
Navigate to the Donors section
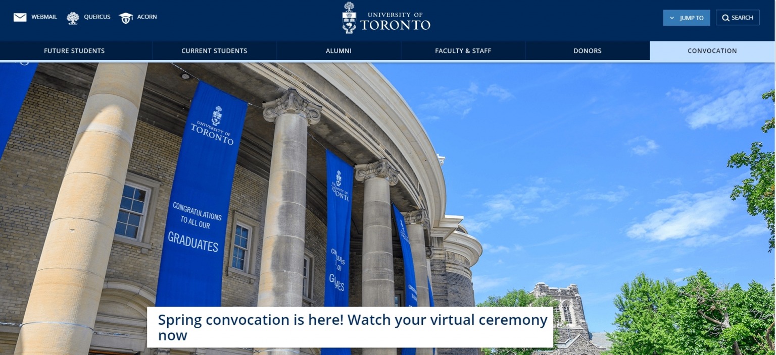tap(587, 50)
